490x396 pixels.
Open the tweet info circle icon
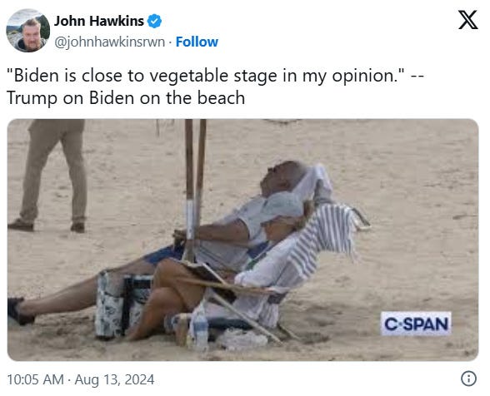pos(468,379)
